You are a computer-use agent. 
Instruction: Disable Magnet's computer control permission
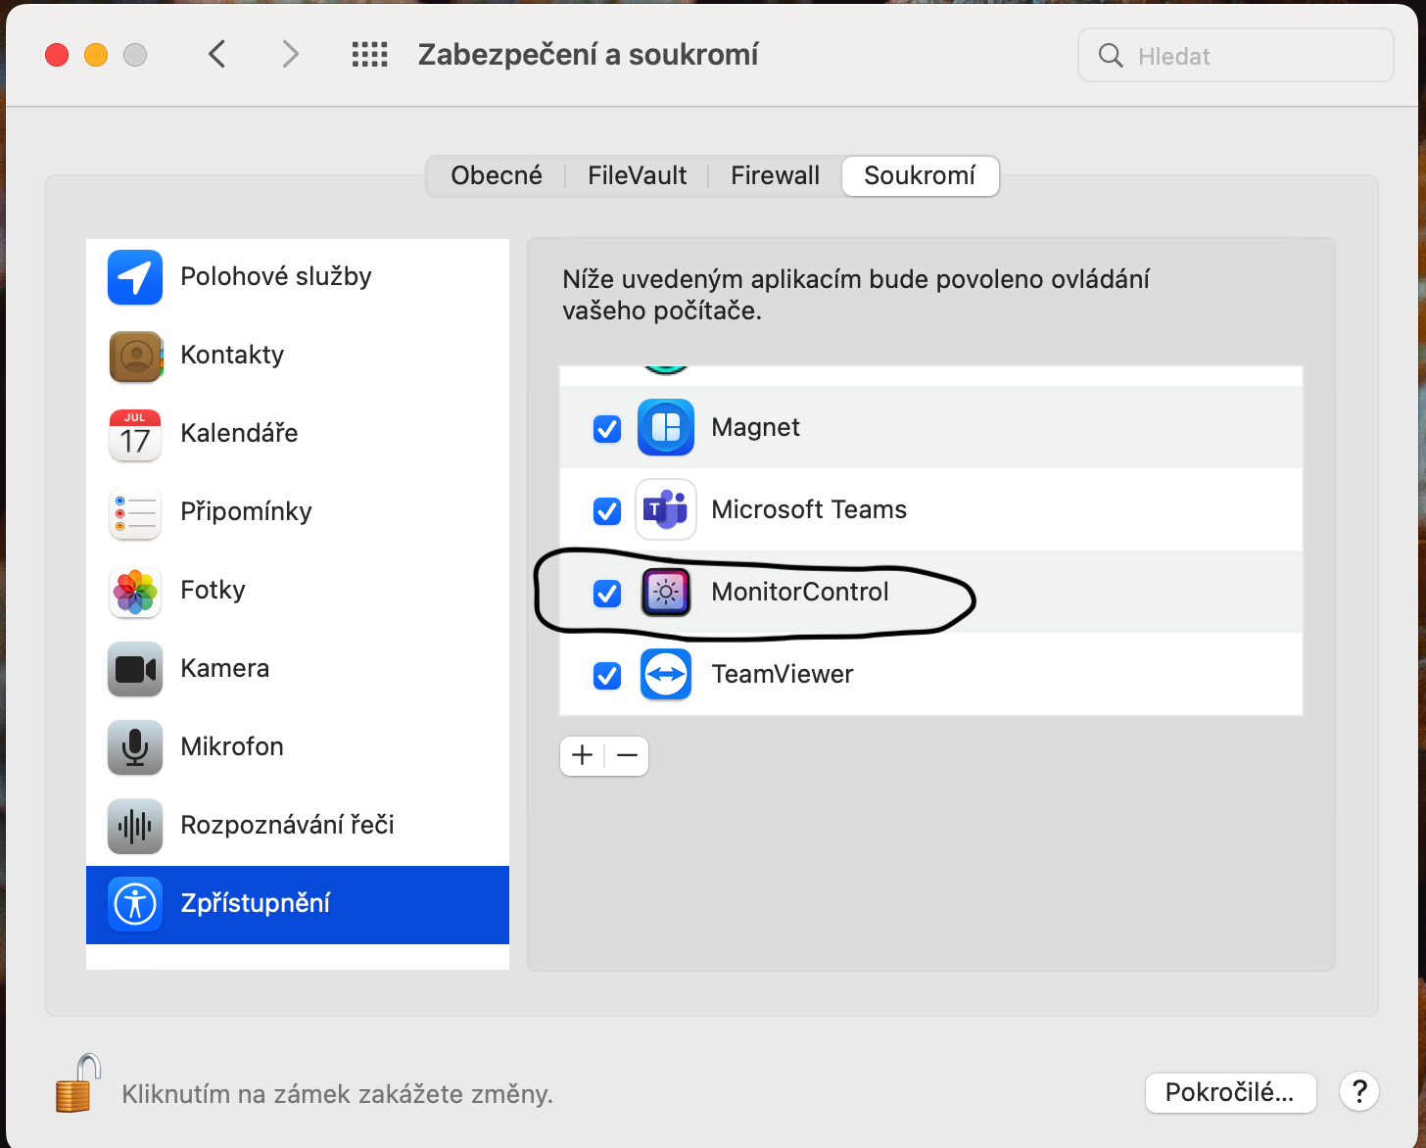(607, 429)
